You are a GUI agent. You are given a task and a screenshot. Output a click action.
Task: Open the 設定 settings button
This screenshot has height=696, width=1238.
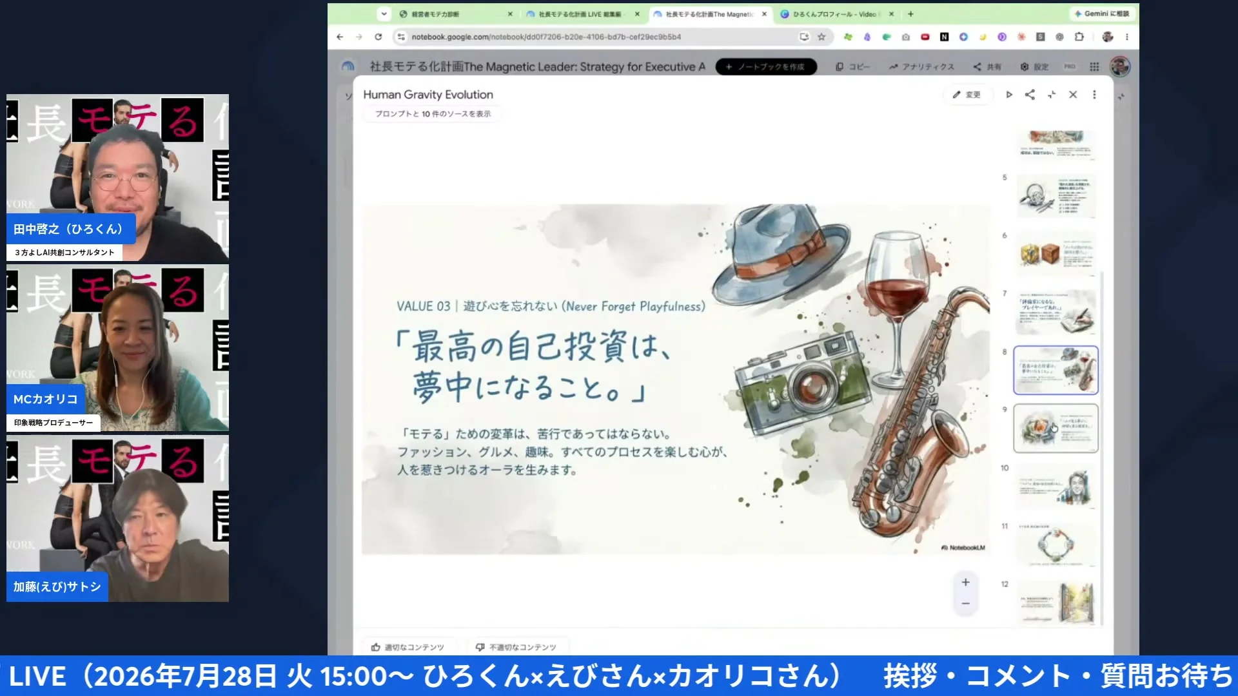click(1034, 66)
